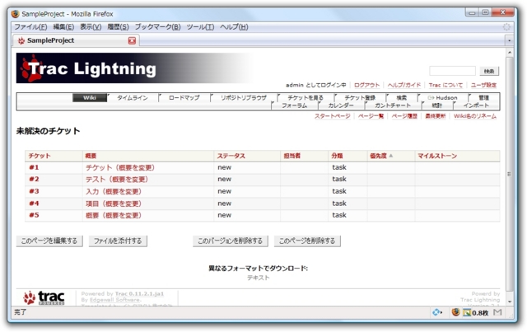Click the Trac Lightning paw logo banner

pos(134,68)
